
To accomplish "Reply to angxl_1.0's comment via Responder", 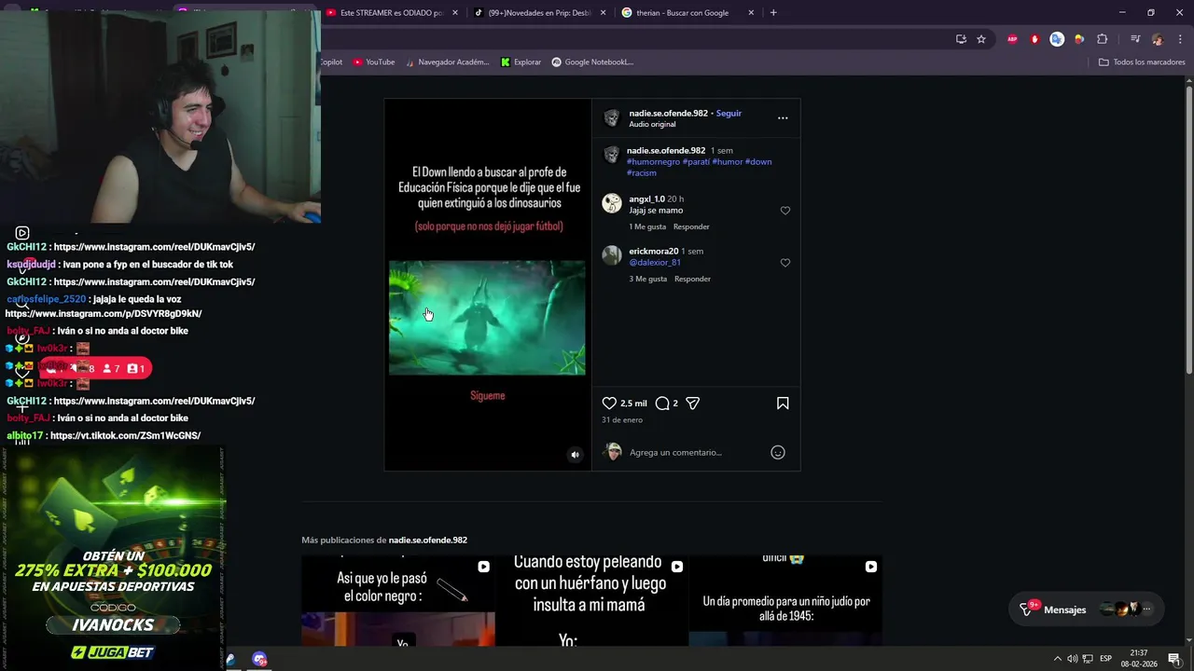I will (x=691, y=226).
